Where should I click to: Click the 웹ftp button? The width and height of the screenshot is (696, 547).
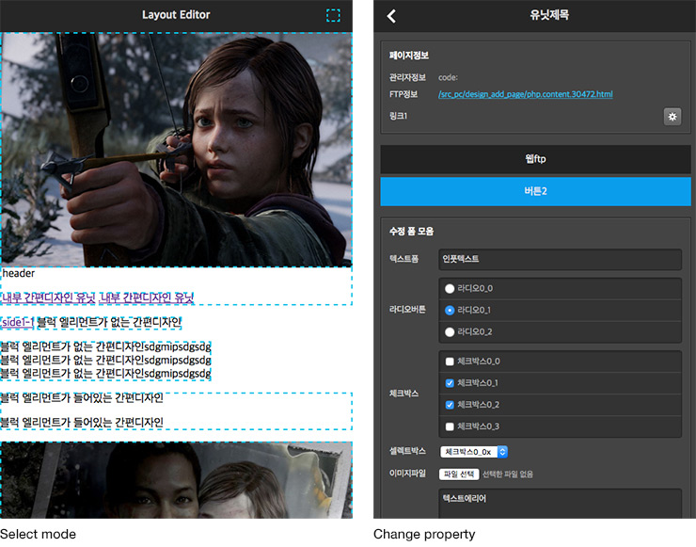pyautogui.click(x=535, y=158)
